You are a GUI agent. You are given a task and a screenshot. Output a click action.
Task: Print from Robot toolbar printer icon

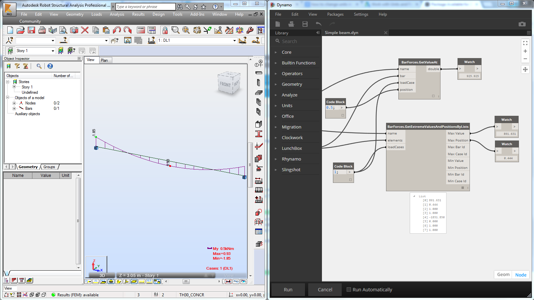42,30
